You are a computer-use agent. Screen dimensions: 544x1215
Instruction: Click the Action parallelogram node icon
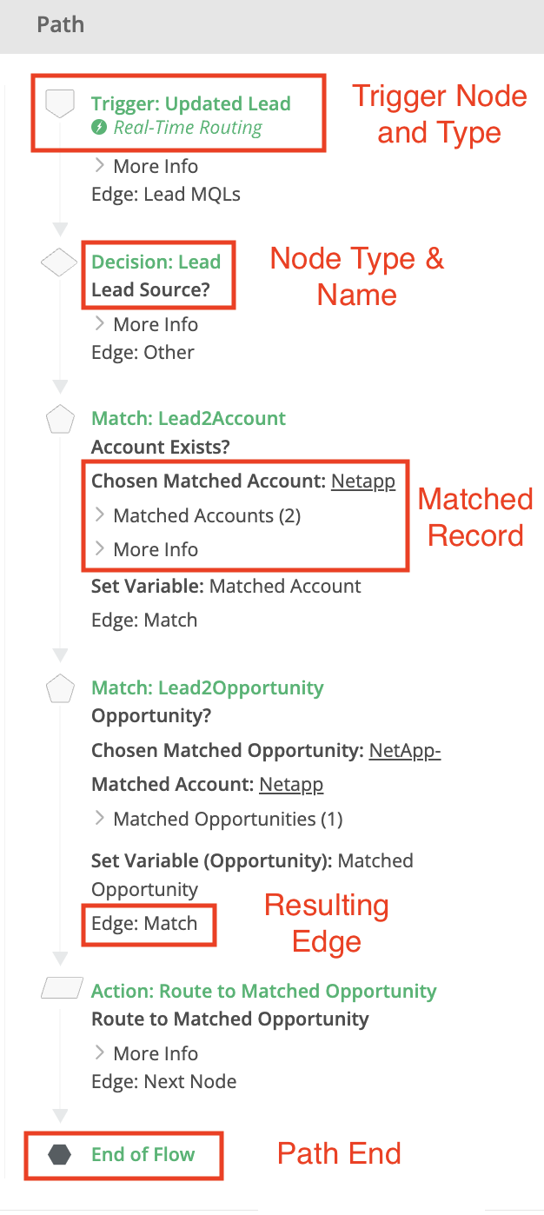pos(59,991)
